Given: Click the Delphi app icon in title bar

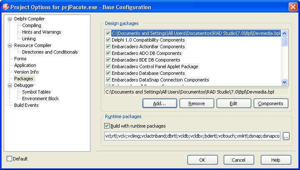Looking at the screenshot, I should 6,7.
